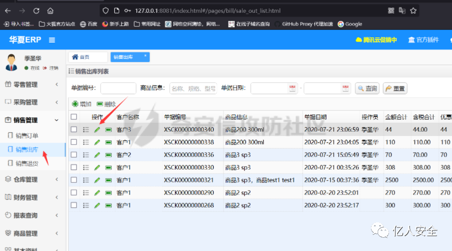Toggle the select-all header checkbox
This screenshot has width=452, height=251.
click(x=74, y=117)
